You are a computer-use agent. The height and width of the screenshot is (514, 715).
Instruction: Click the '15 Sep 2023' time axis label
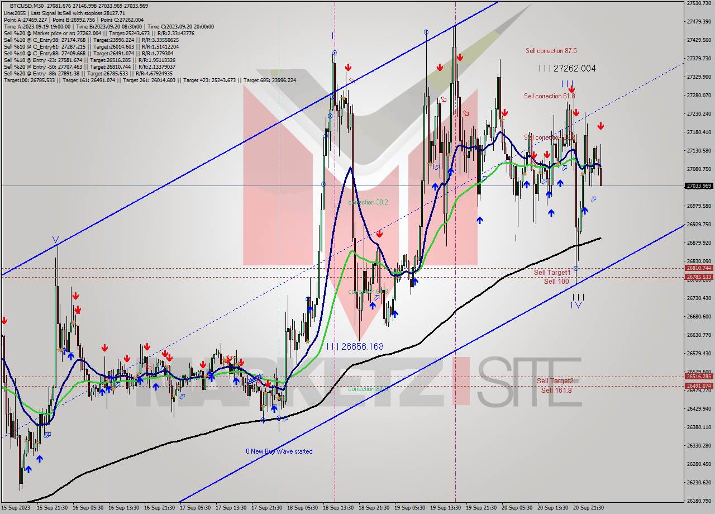pyautogui.click(x=16, y=508)
